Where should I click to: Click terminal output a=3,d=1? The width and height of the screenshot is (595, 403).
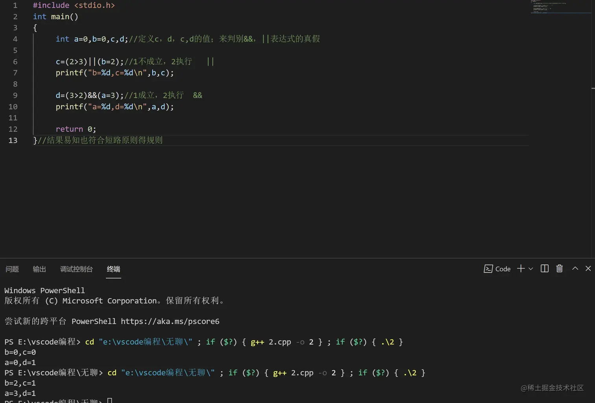point(20,393)
